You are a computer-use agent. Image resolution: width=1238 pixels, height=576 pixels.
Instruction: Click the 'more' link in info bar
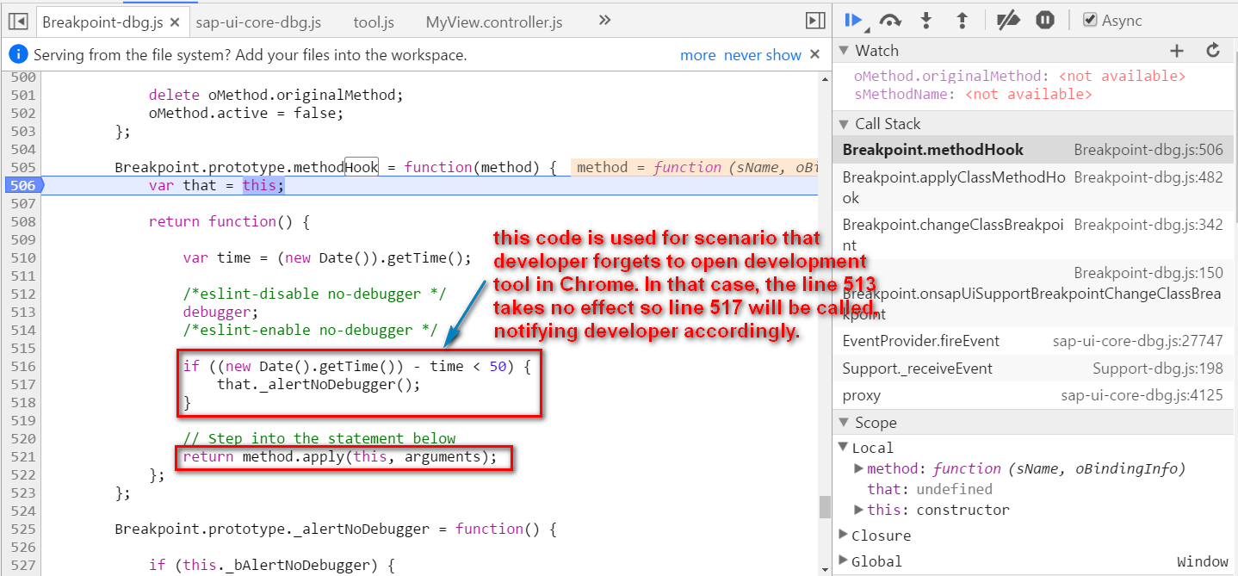pyautogui.click(x=698, y=55)
